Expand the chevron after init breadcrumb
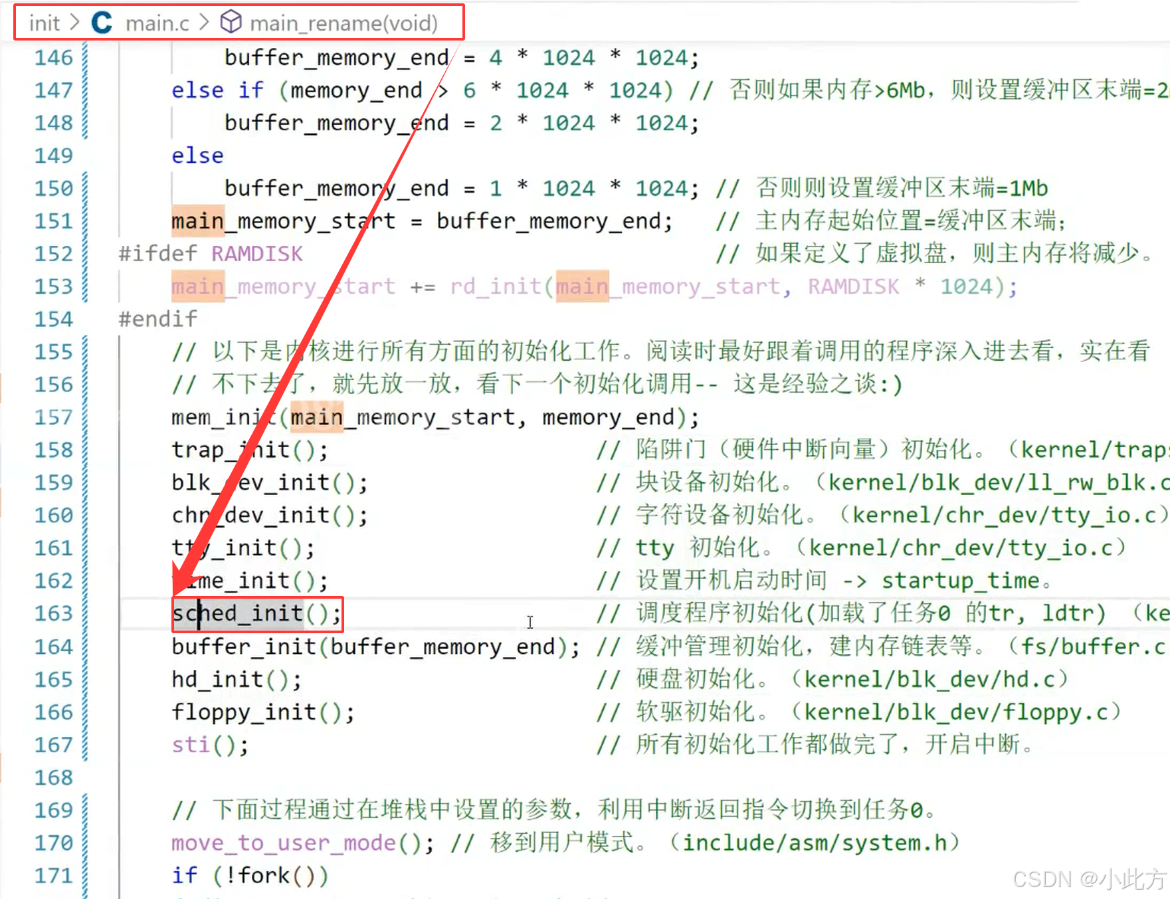 click(75, 23)
